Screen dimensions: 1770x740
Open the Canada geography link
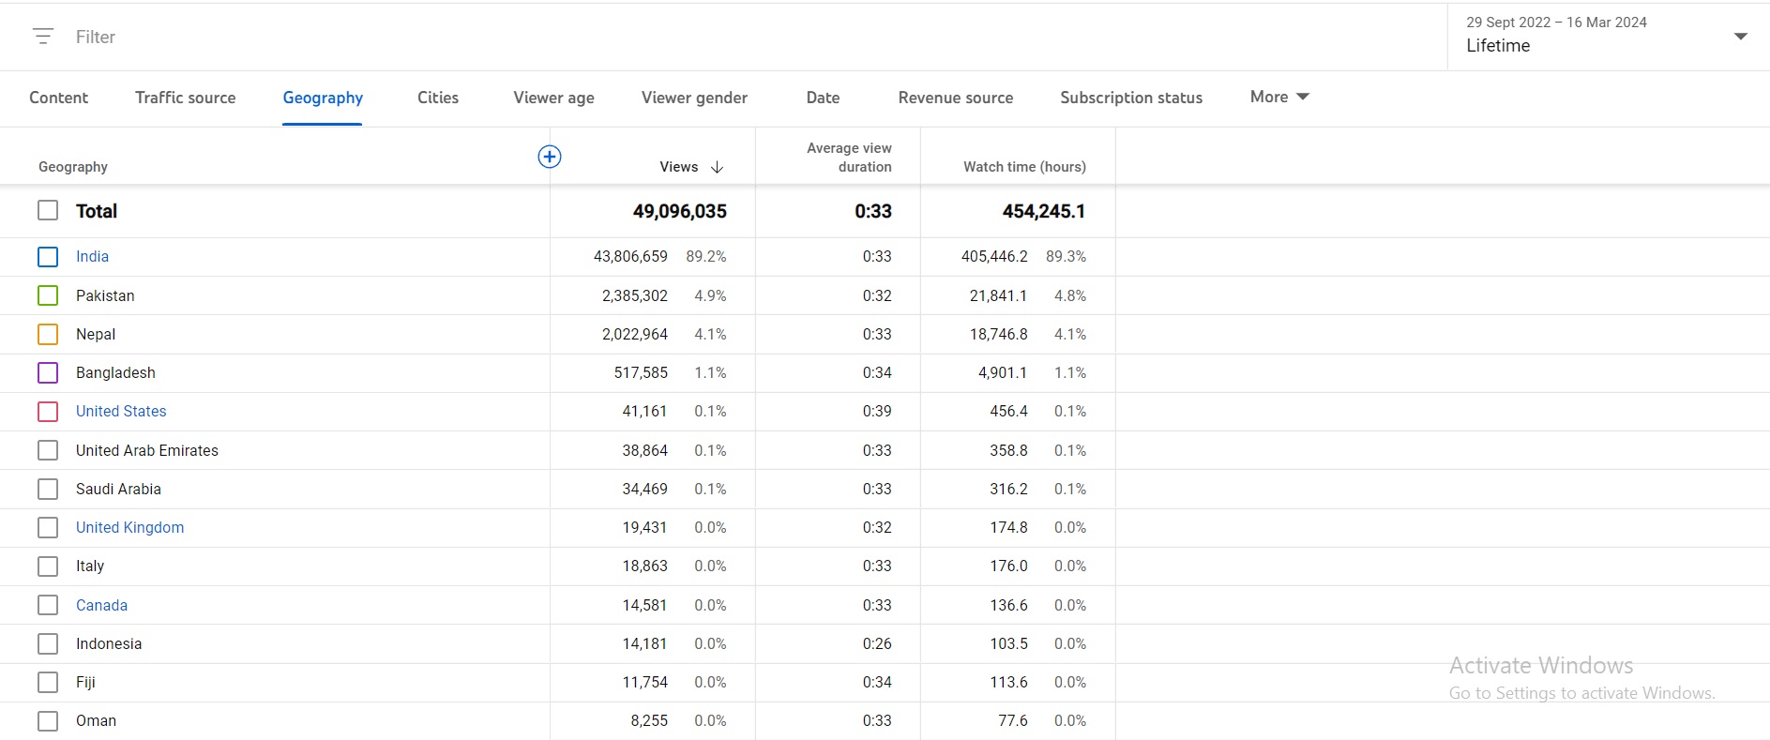(101, 605)
